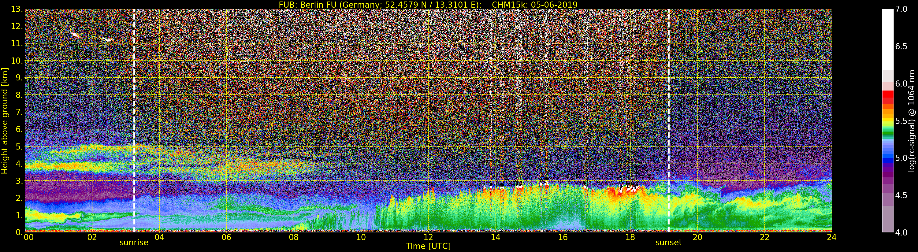Click the height axis tick '10.'
The width and height of the screenshot is (918, 252).
[x=17, y=61]
